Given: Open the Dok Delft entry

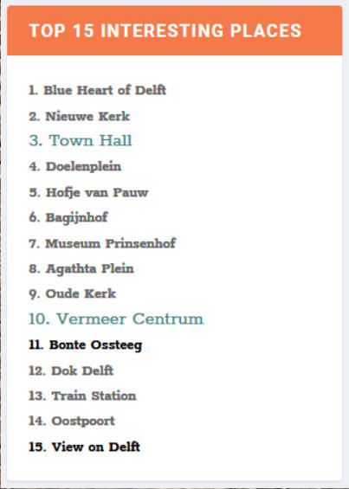Looking at the screenshot, I should pyautogui.click(x=71, y=370).
